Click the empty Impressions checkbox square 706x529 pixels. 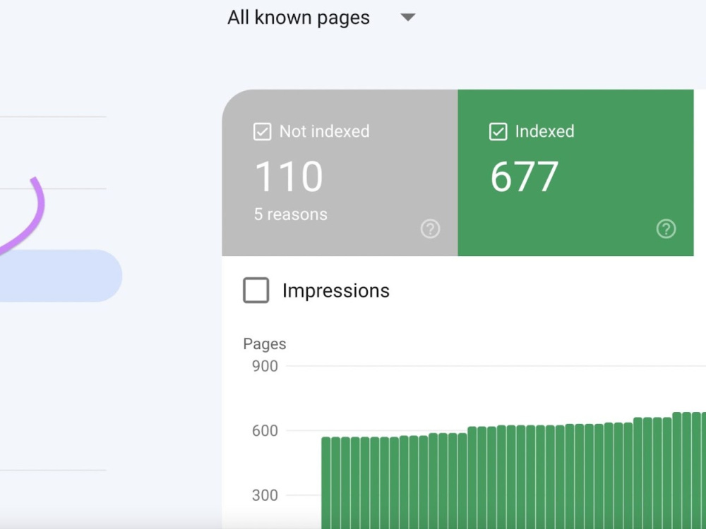(256, 290)
